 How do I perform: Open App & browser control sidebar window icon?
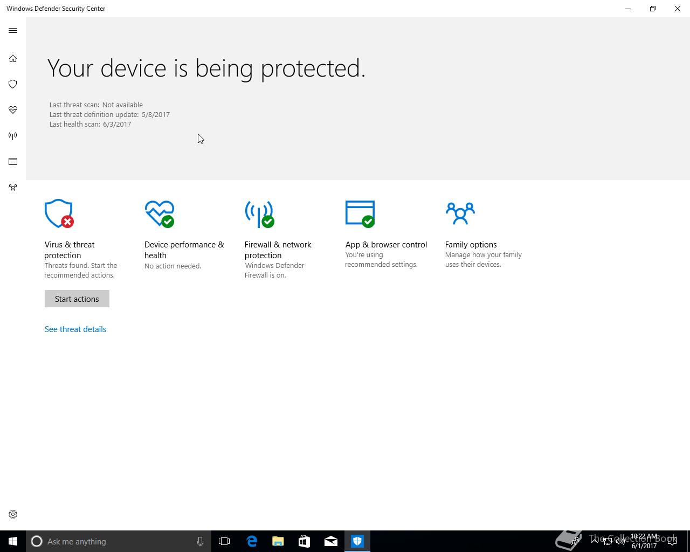pyautogui.click(x=13, y=162)
